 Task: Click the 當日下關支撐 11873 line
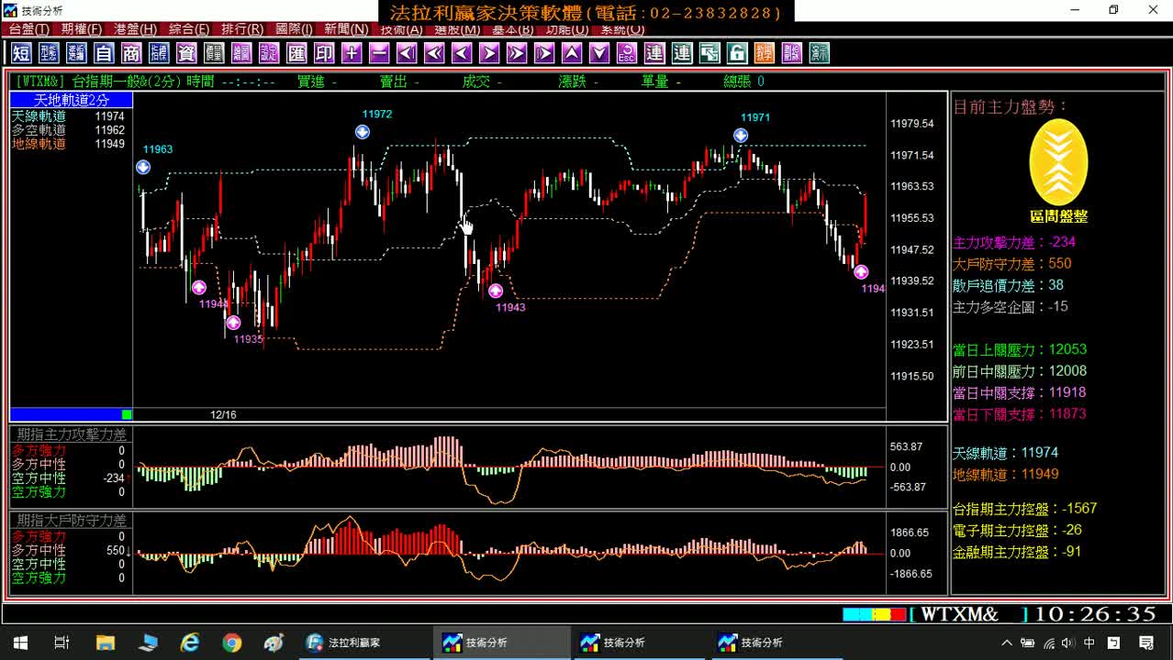point(1020,414)
